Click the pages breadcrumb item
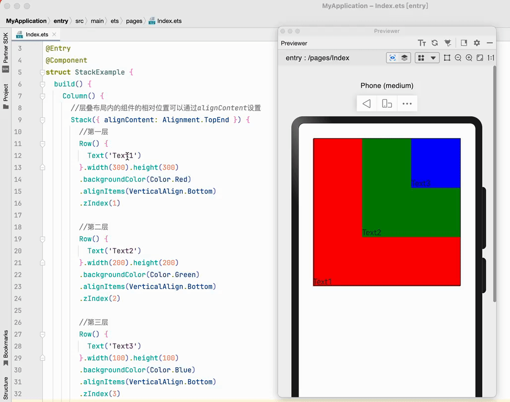 134,21
